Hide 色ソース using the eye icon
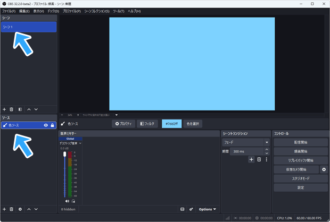 pos(46,125)
